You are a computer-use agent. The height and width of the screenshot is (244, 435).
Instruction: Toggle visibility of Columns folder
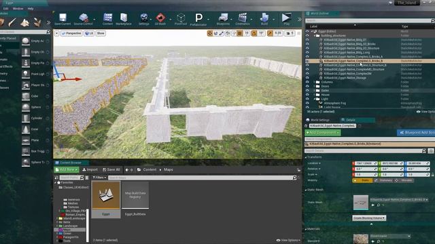coord(307,82)
